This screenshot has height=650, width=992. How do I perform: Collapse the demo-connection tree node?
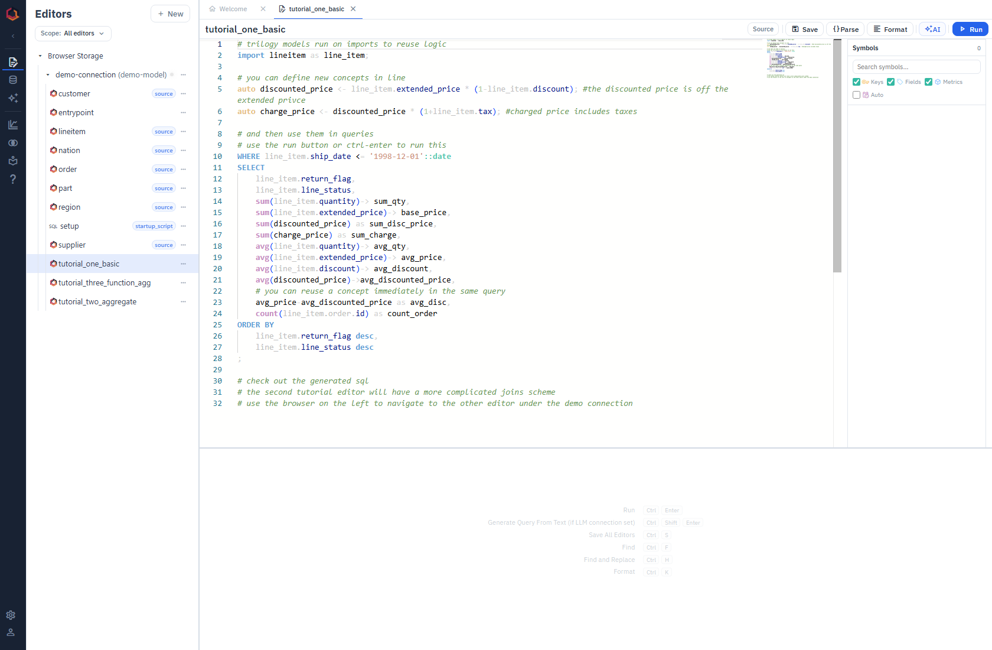48,74
